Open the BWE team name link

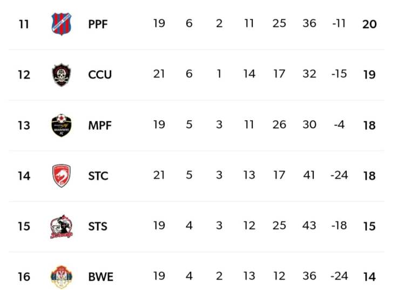click(101, 277)
